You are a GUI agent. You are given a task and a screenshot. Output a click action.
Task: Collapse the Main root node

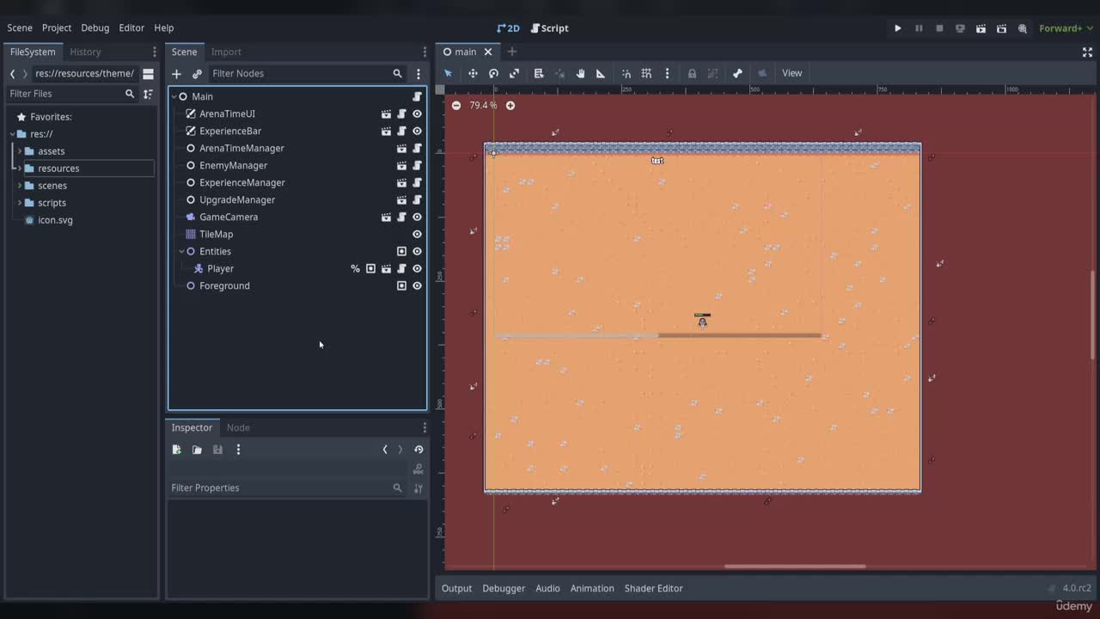tap(174, 96)
